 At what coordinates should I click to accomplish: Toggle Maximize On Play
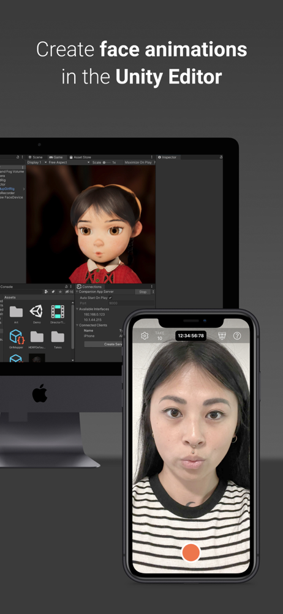click(138, 162)
